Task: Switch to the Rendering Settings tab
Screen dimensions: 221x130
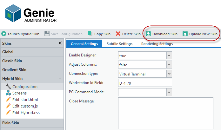Action: (157, 44)
